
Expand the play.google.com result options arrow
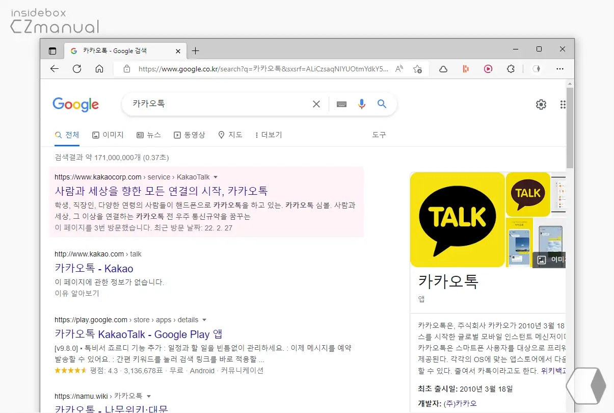[x=204, y=320]
